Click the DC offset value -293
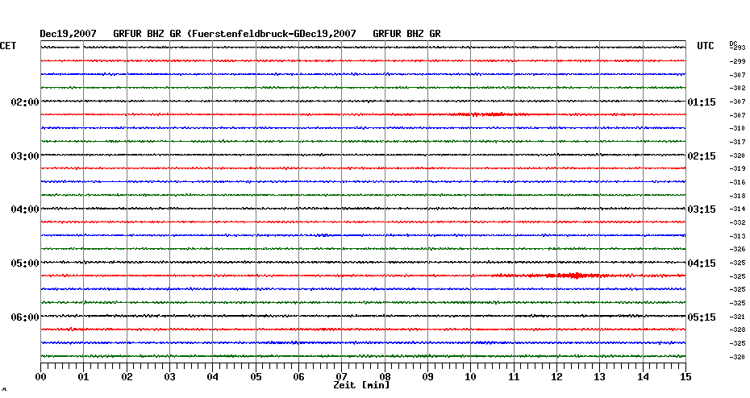 [738, 48]
